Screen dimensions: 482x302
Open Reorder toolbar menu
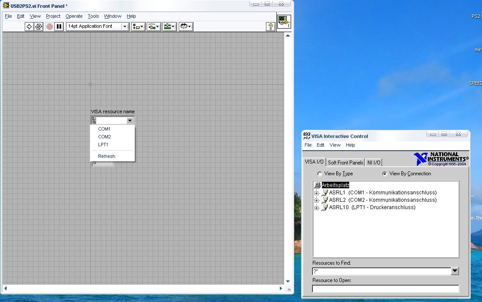pyautogui.click(x=186, y=26)
